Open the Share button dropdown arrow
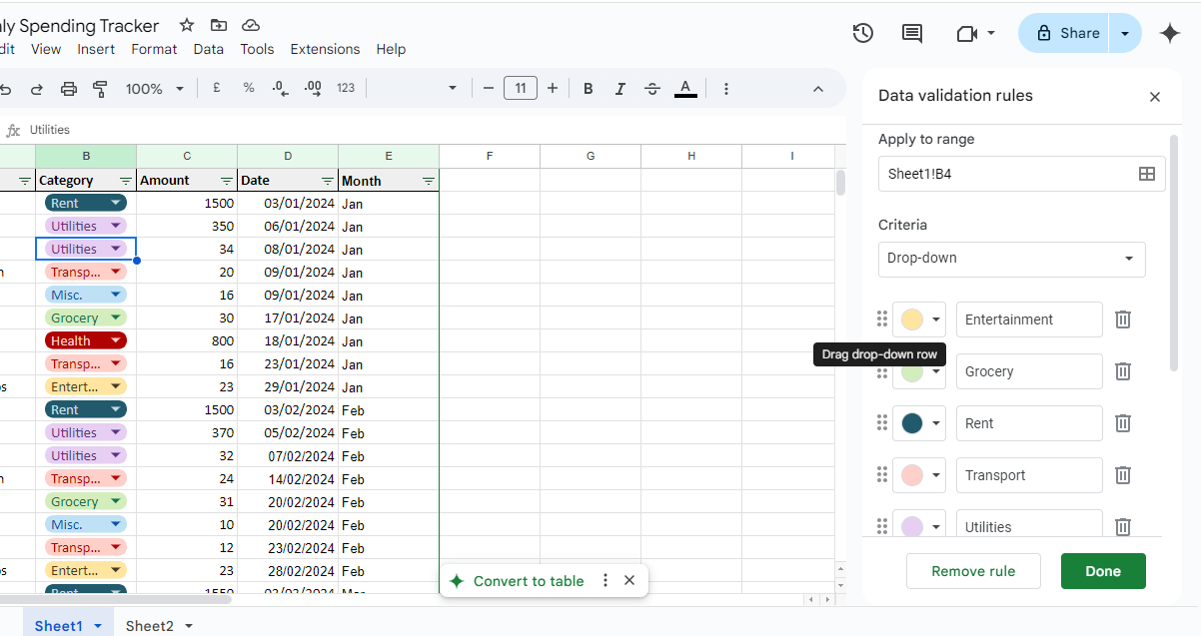Screen dimensions: 1201x636 [1124, 32]
